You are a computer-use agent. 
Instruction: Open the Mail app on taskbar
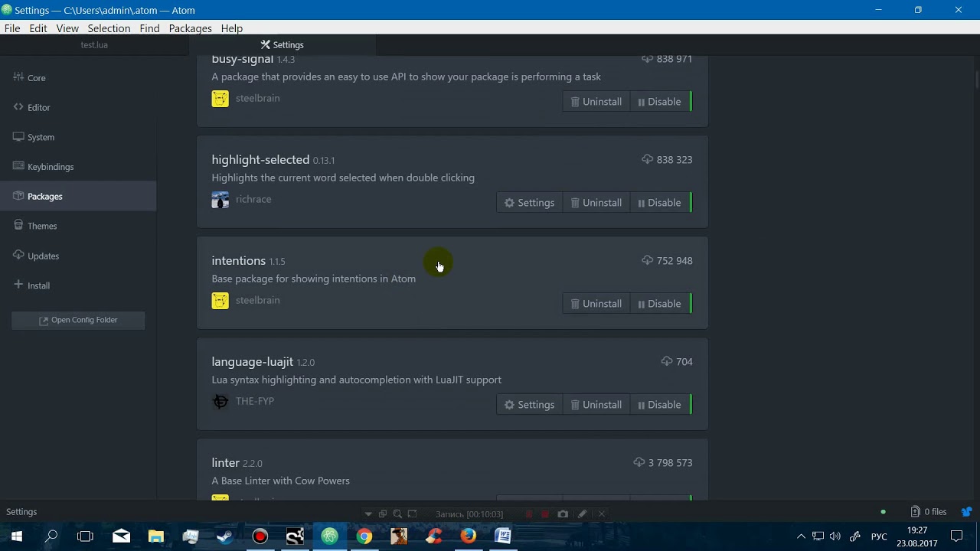tap(121, 536)
